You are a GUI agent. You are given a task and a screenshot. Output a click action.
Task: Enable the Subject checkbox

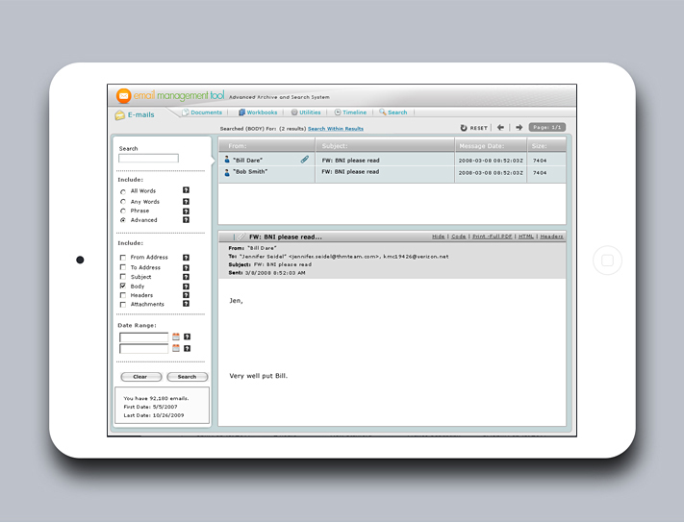click(x=123, y=277)
